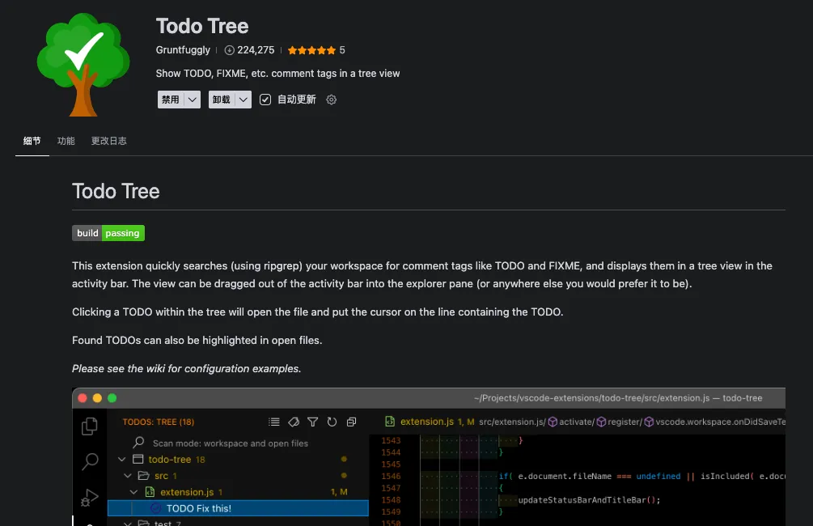Click cube icon before register breadcrumb
The width and height of the screenshot is (813, 526).
click(601, 422)
